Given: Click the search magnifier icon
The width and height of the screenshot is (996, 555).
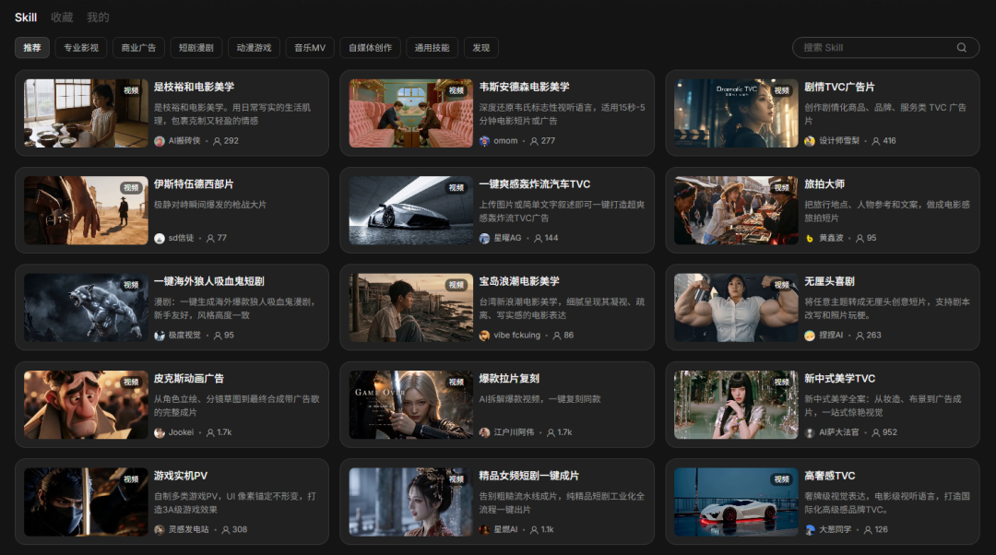Looking at the screenshot, I should [961, 48].
